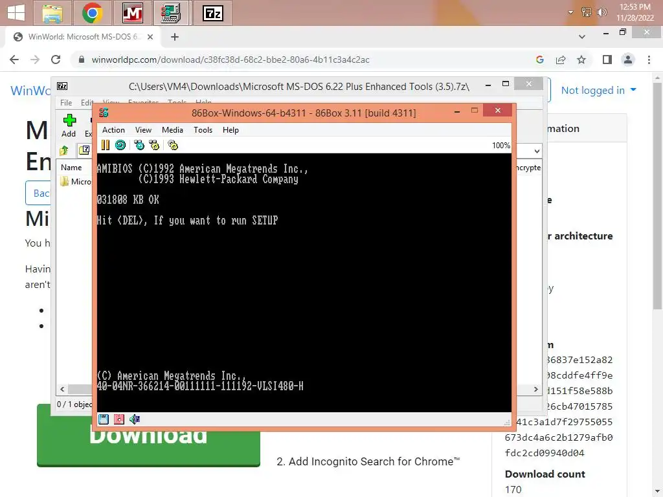Select the Micro folder in 7-Zip list
The width and height of the screenshot is (663, 497).
coord(76,181)
